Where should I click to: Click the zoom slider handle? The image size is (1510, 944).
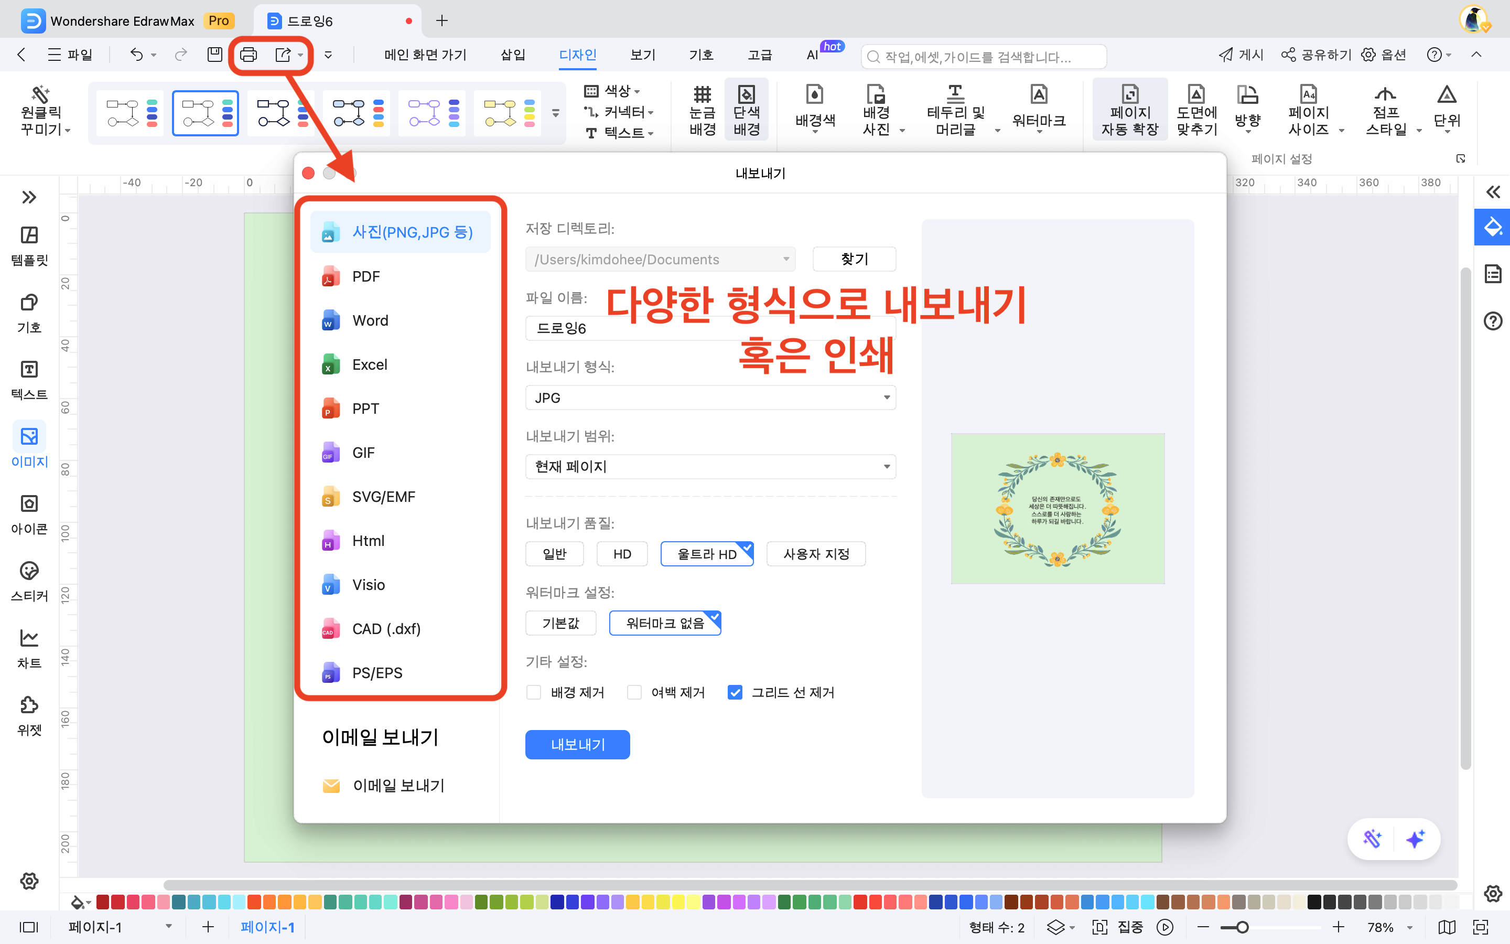(1242, 927)
